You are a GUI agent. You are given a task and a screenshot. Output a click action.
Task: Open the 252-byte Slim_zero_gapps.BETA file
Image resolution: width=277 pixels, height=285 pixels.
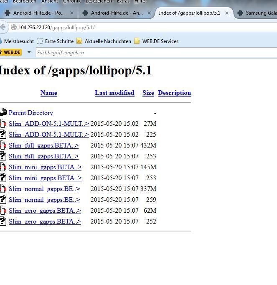tap(45, 221)
